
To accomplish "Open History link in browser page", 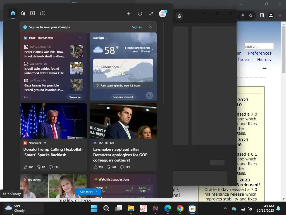I will point(264,60).
